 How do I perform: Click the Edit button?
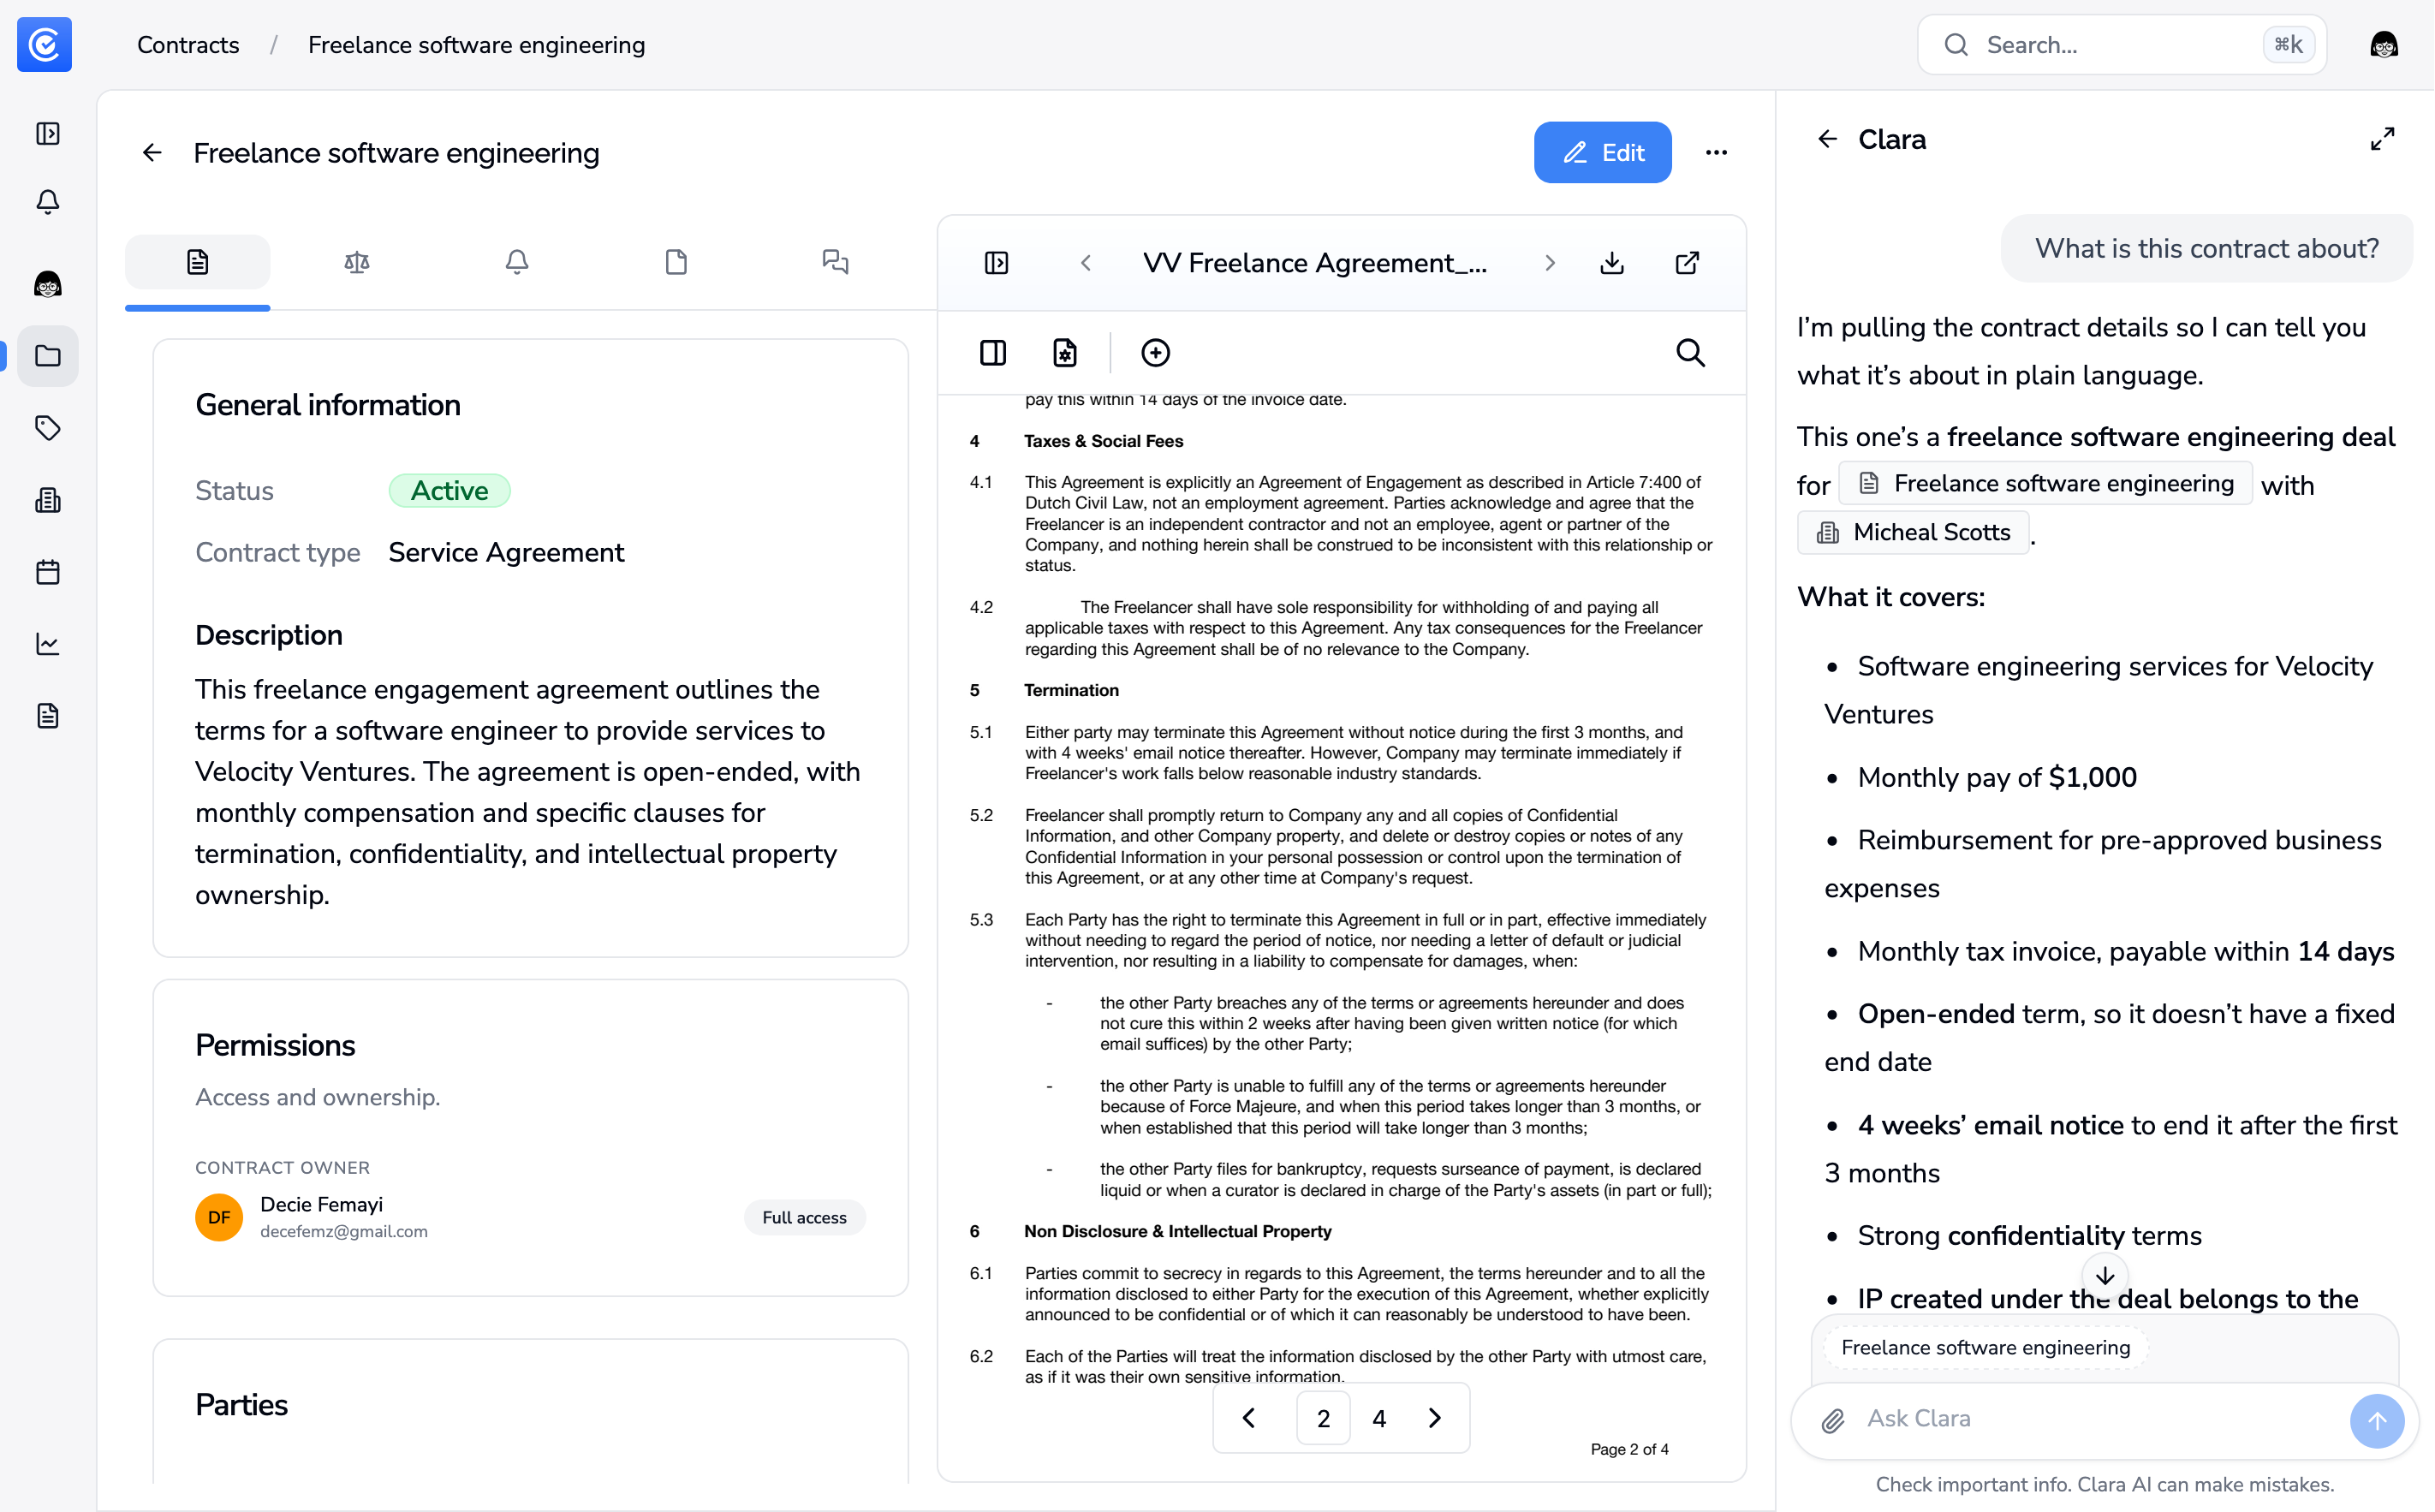tap(1602, 152)
